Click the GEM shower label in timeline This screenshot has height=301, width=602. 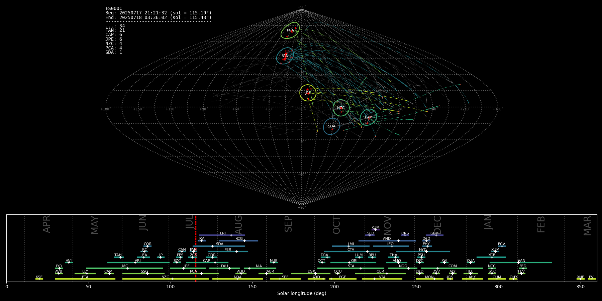click(x=434, y=233)
